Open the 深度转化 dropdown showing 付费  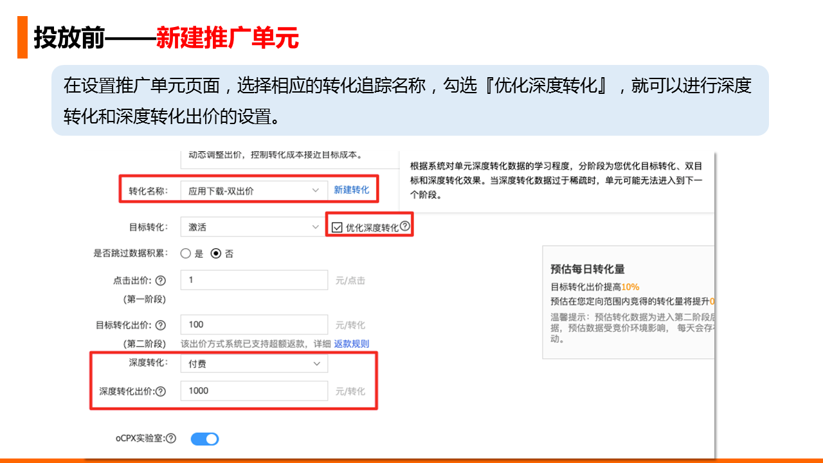pyautogui.click(x=254, y=364)
